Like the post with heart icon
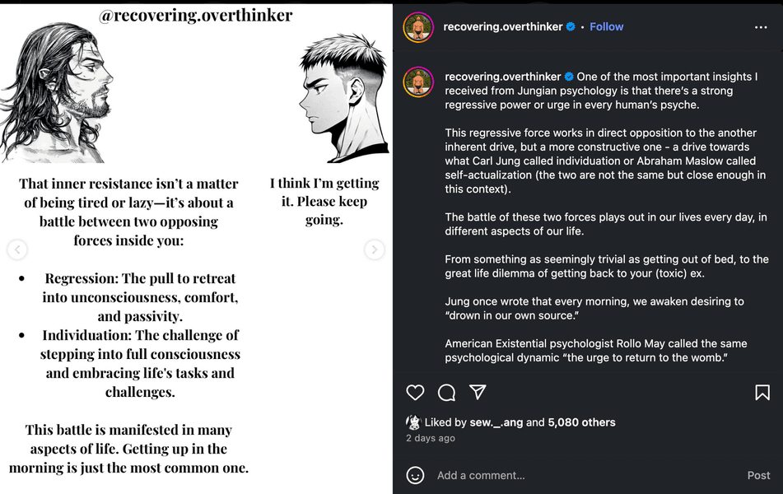The width and height of the screenshot is (783, 494). pos(416,393)
